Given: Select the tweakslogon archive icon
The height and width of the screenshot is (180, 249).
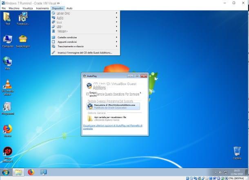Looking at the screenshot, I should coord(23,41).
